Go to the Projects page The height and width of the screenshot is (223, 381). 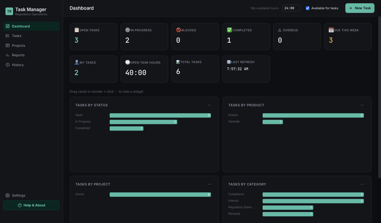point(31,45)
